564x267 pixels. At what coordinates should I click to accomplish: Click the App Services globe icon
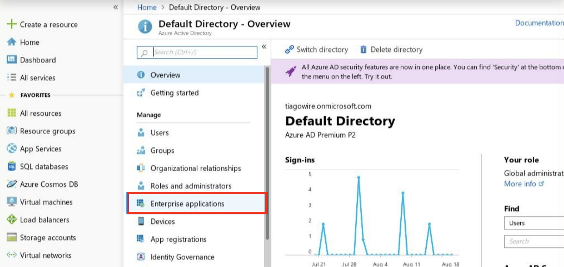[x=11, y=148]
